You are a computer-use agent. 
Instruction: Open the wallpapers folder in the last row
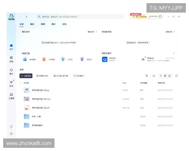point(27,125)
